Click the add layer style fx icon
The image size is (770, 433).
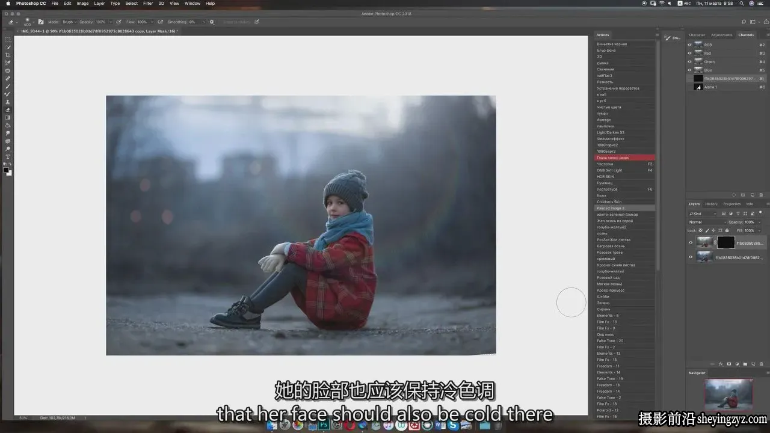(x=720, y=364)
